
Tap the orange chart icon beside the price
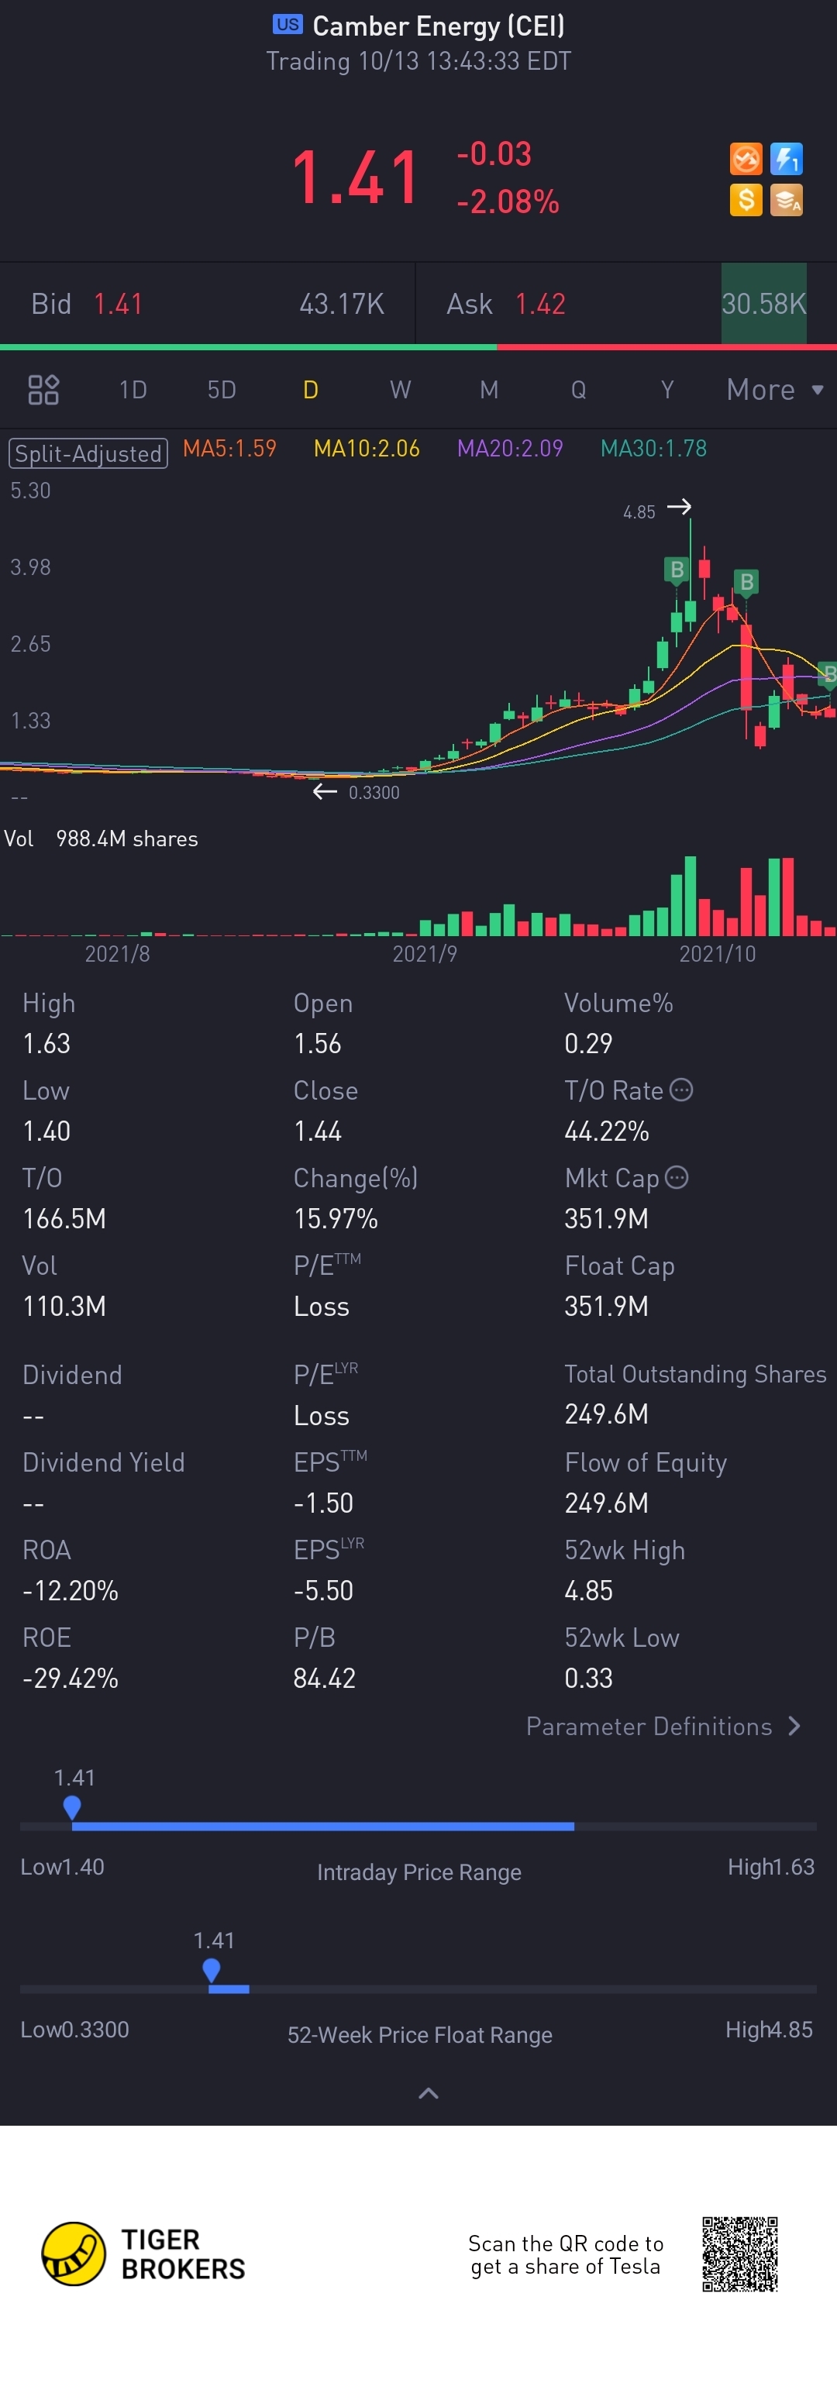pos(746,159)
